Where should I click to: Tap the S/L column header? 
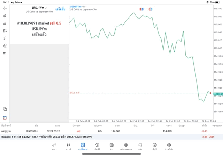135,126
